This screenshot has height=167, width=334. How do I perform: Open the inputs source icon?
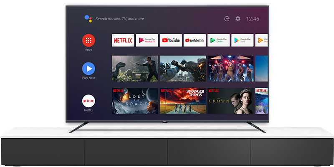tap(227, 19)
